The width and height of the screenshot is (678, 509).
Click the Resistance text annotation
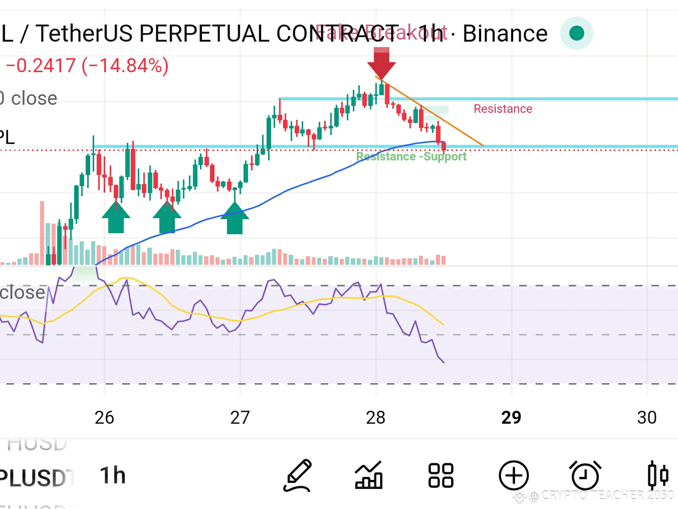point(503,108)
